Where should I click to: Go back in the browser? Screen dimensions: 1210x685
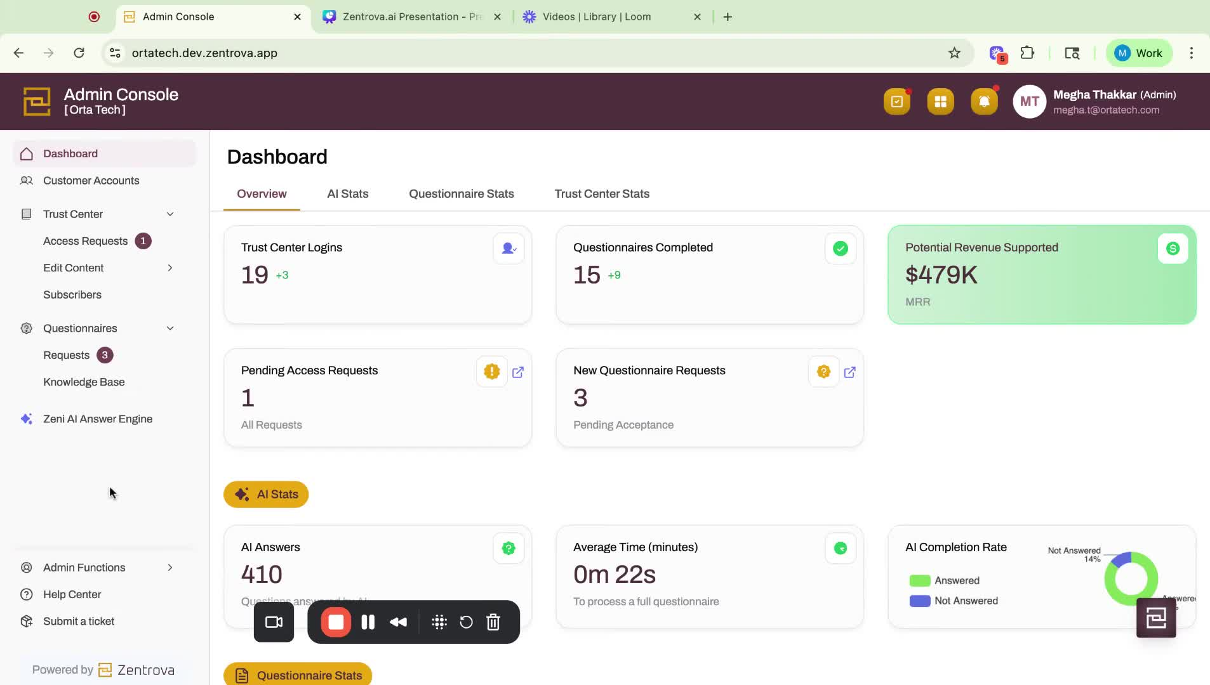[x=18, y=53]
